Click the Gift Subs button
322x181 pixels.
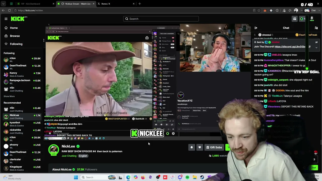click(x=214, y=147)
